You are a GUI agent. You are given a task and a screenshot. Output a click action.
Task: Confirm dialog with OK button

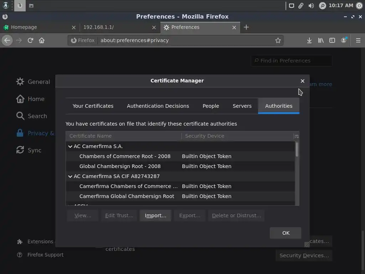click(x=286, y=233)
